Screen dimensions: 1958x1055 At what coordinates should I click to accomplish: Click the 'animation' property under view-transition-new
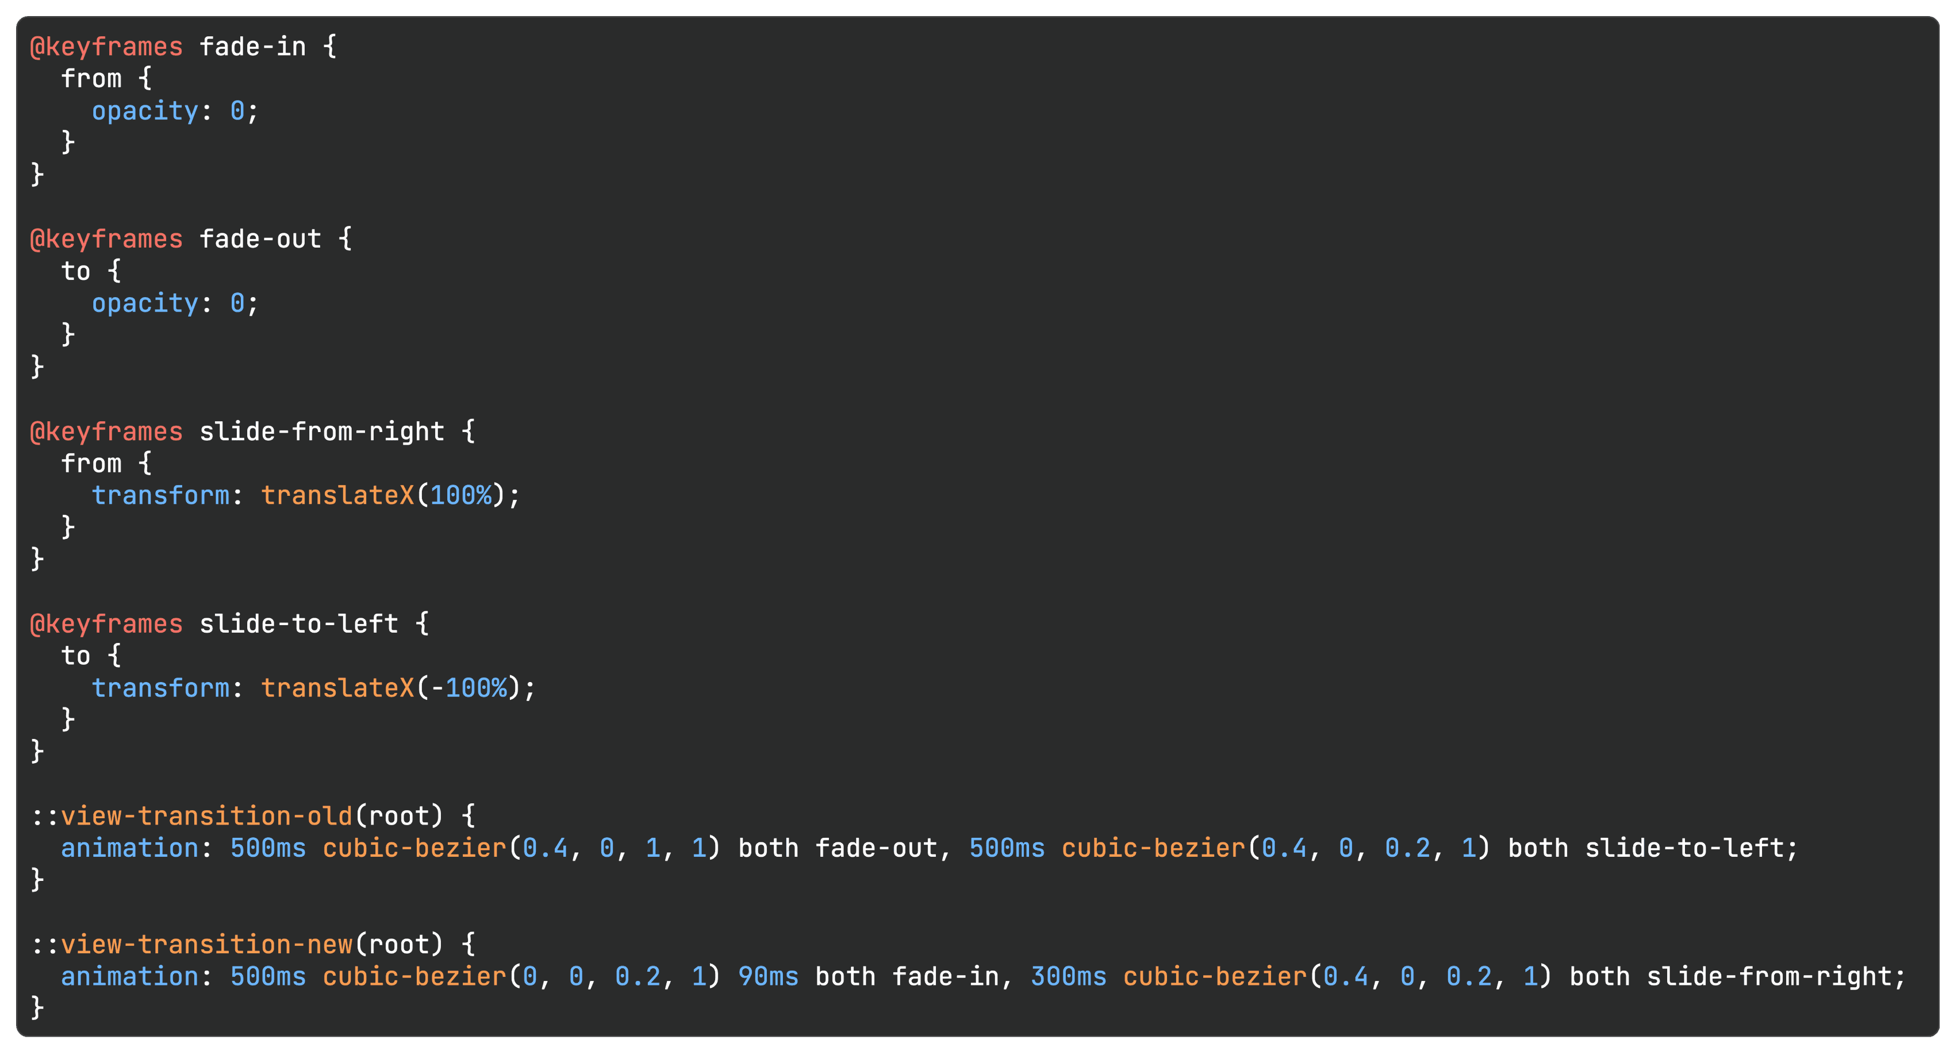point(130,977)
